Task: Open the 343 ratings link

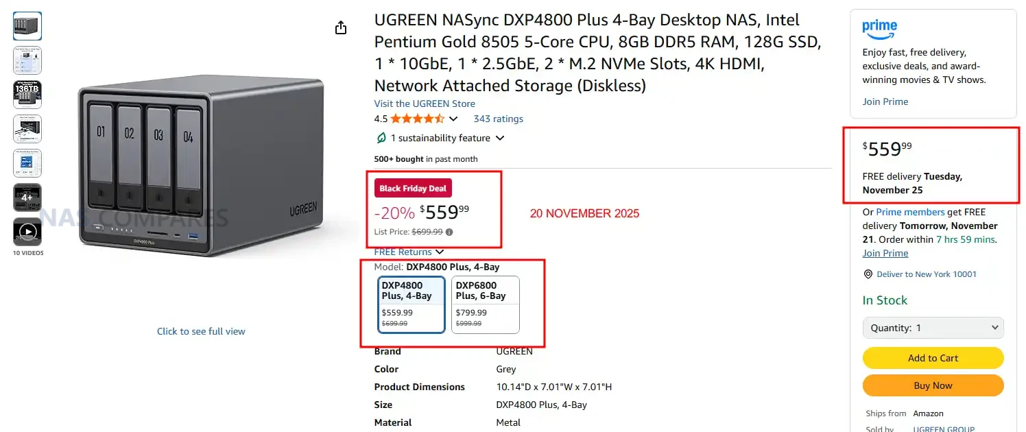Action: tap(498, 119)
